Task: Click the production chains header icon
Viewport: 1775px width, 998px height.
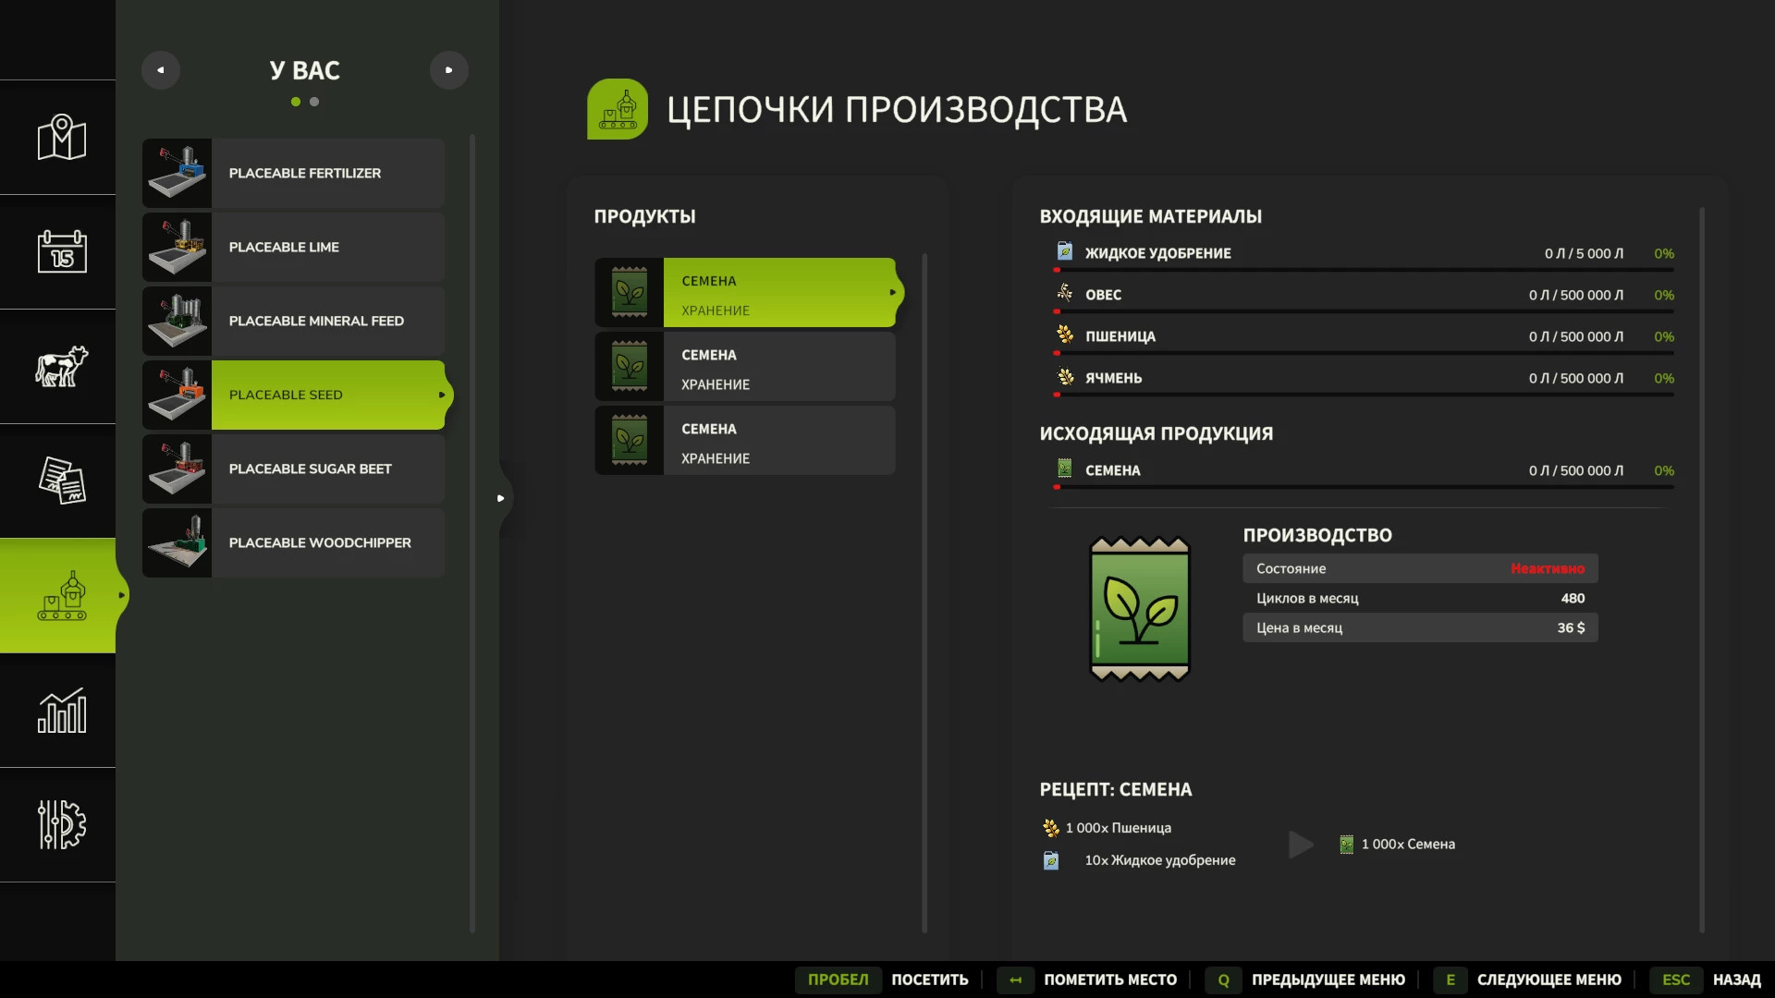Action: [618, 109]
